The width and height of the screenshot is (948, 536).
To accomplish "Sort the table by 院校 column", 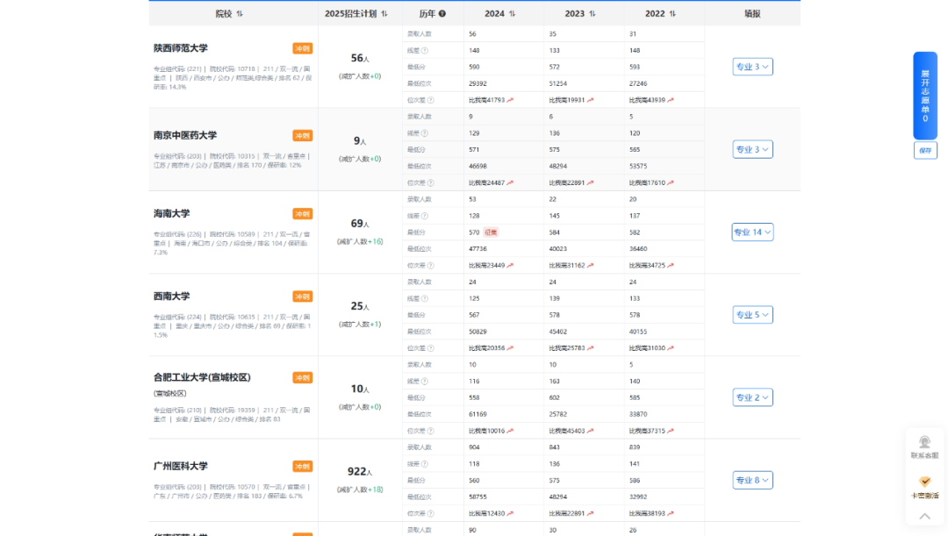I will point(240,14).
